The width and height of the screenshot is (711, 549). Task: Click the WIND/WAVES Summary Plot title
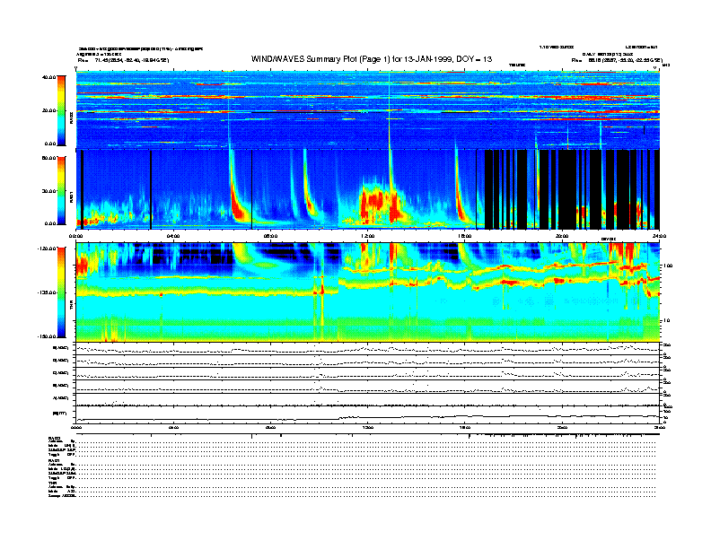(x=372, y=59)
